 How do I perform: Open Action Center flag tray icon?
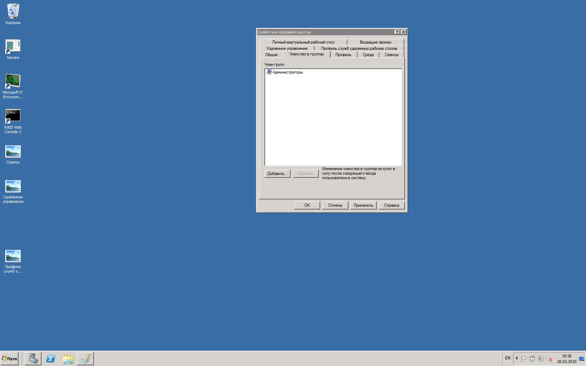coord(524,358)
